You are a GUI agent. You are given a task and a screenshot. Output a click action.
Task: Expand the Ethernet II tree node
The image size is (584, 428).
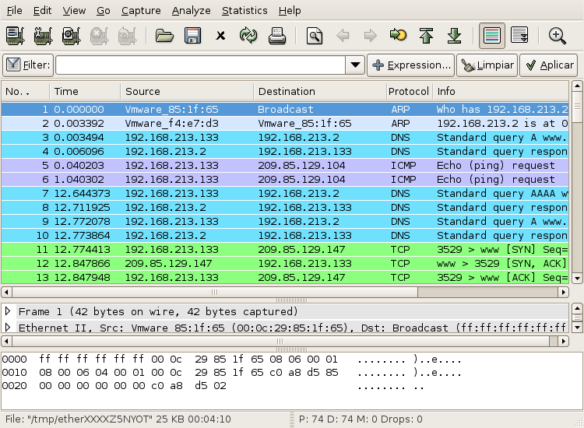point(8,328)
